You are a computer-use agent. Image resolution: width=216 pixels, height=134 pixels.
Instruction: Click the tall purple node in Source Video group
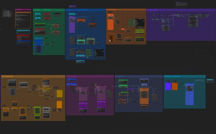click(72, 25)
